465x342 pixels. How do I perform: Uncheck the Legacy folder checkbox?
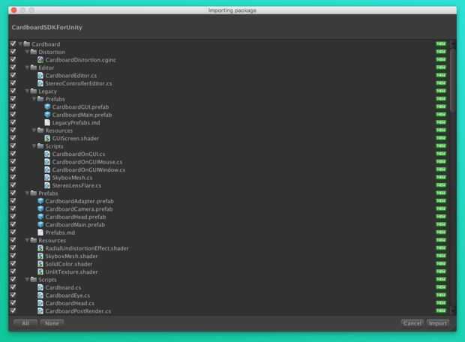coord(13,91)
